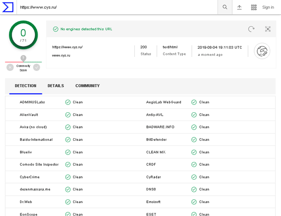Click Antiy-AVL clean check icon
The image size is (281, 216).
pos(194,115)
